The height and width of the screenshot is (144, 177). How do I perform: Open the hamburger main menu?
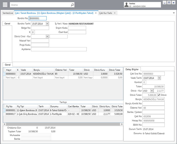5,5
